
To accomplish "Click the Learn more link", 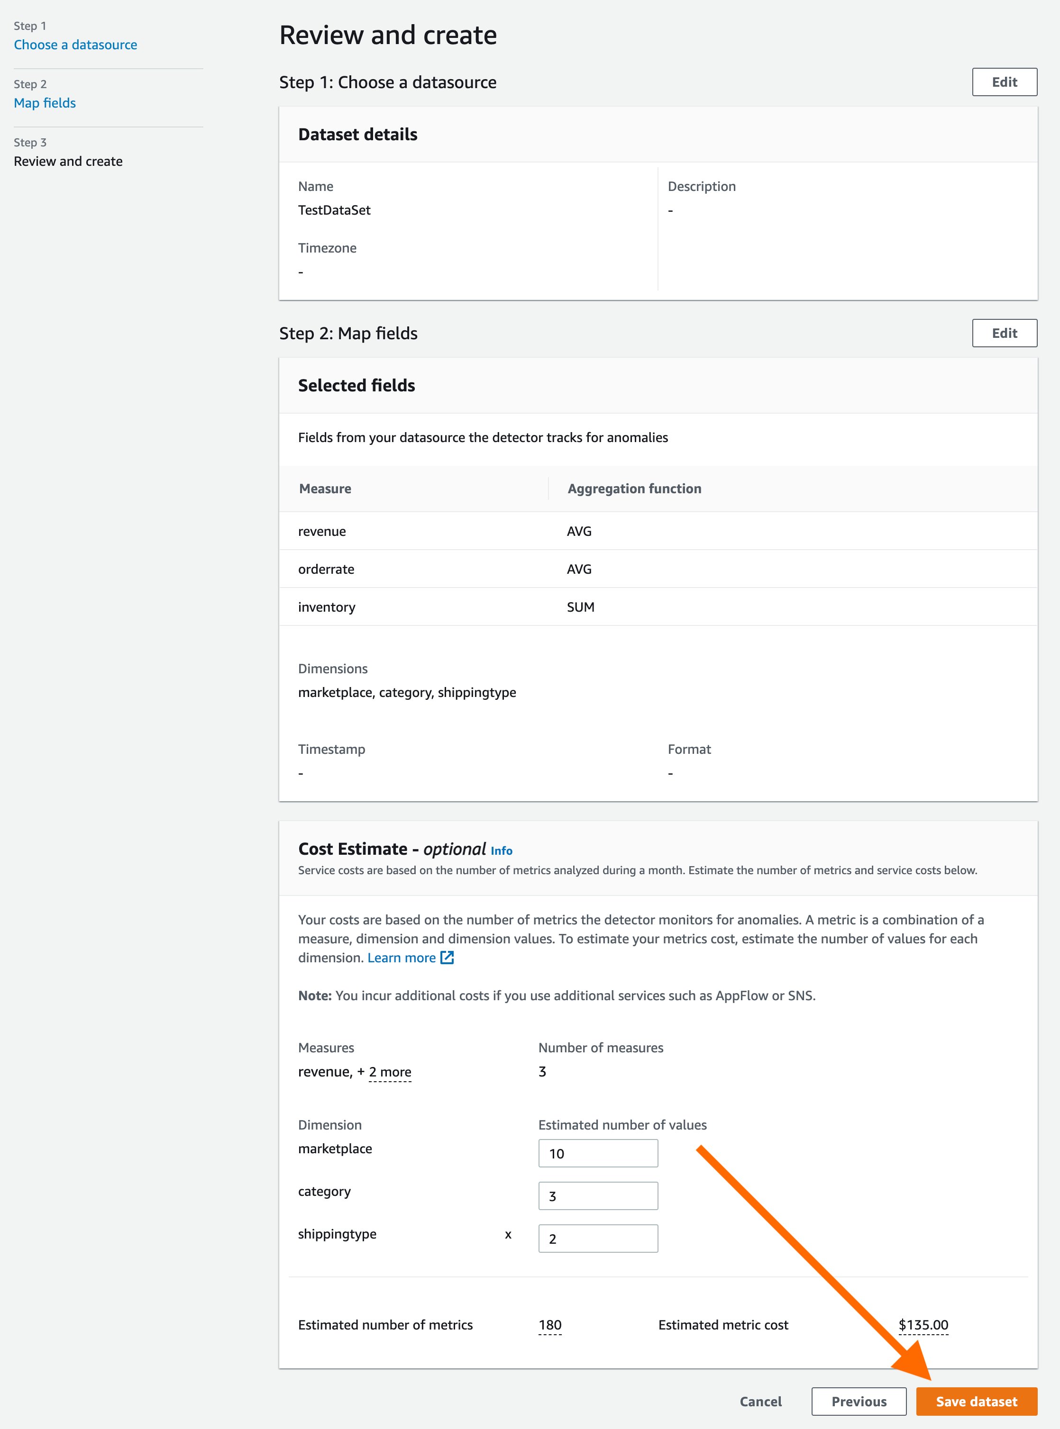I will 401,958.
